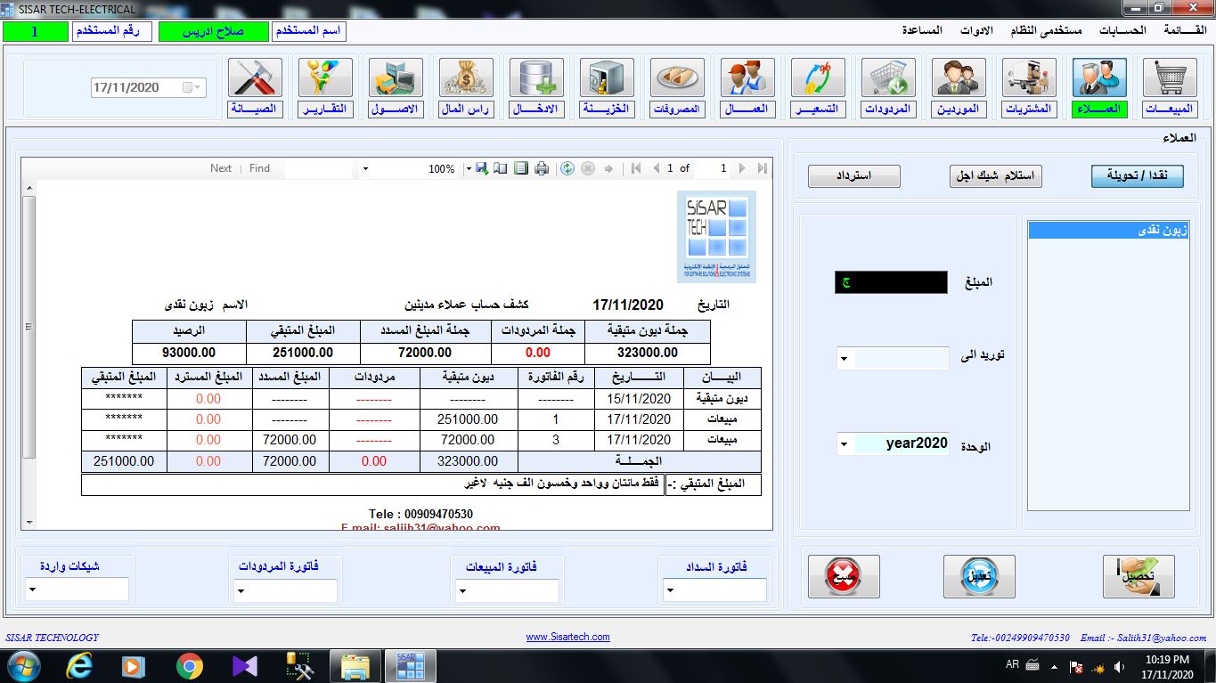Open the المبيعات (Sales) module icon
1216x683 pixels.
click(1169, 85)
